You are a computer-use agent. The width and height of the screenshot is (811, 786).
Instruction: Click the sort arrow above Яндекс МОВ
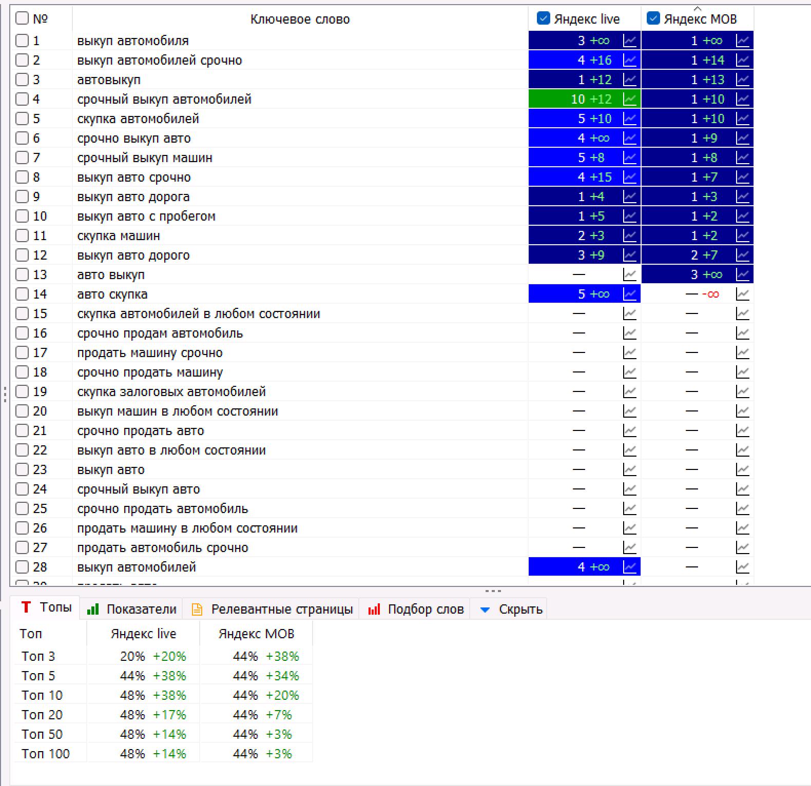coord(697,8)
